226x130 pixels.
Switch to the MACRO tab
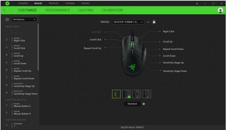85,3
